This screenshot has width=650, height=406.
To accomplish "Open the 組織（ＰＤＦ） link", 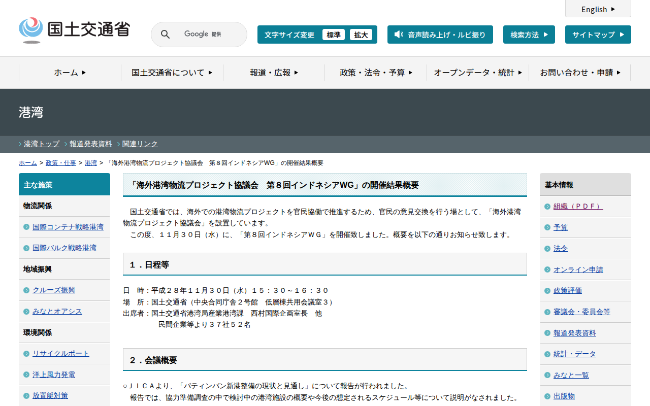I will click(578, 206).
